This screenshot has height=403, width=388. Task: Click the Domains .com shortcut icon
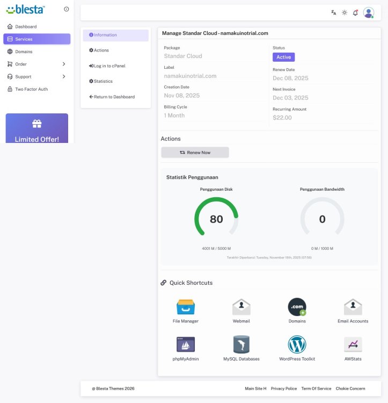(x=297, y=307)
